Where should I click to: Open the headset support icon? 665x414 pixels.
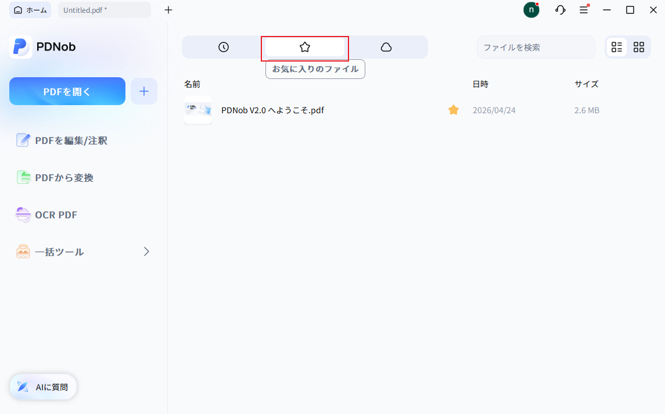click(x=560, y=10)
